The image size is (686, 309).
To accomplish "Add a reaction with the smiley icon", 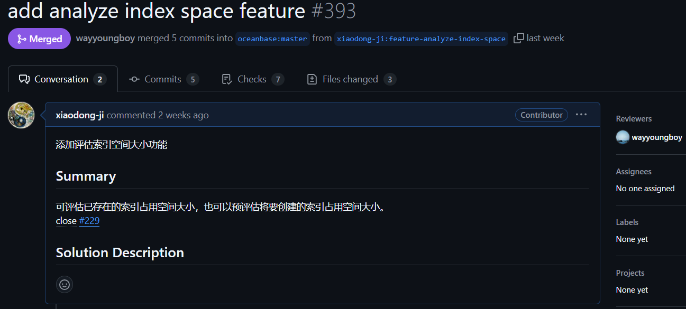I will coord(65,284).
